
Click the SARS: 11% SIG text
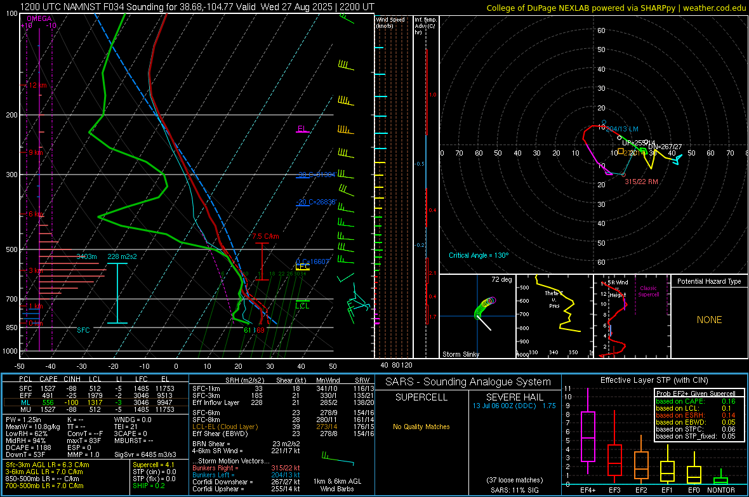[x=514, y=490]
